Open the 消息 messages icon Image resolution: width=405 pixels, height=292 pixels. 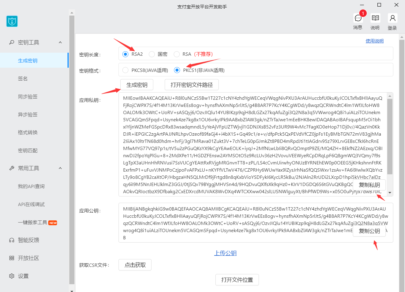tap(358, 18)
